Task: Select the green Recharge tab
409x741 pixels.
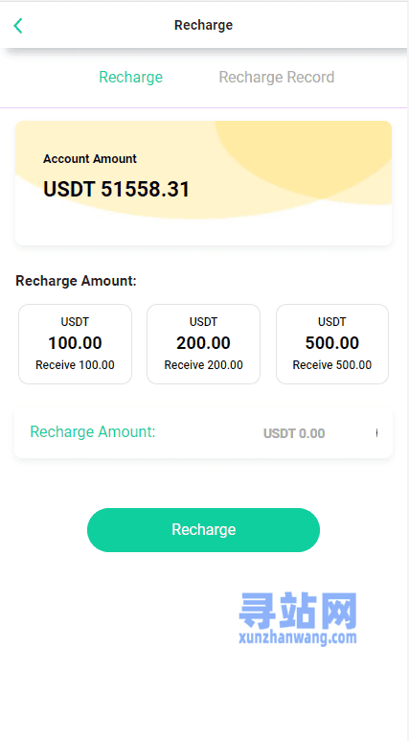Action: tap(131, 77)
